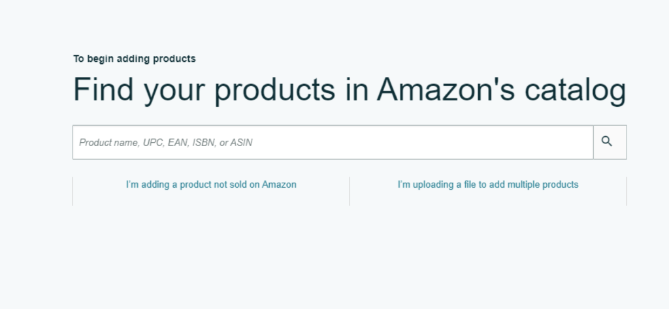
Task: Open "I'm uploading a file to add multiple products"
Action: tap(488, 184)
